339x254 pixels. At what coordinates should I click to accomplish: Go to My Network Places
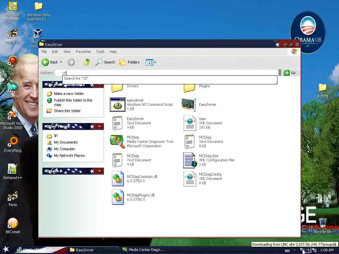point(70,155)
